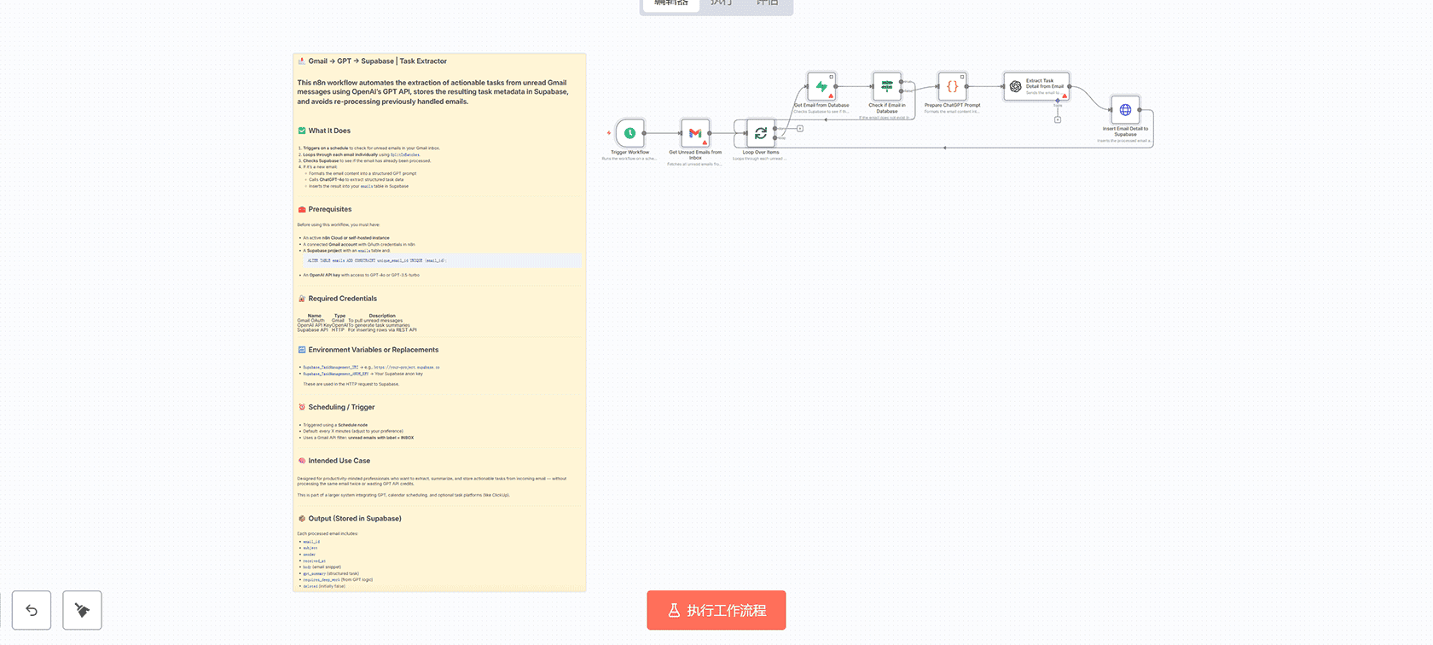Click the Gmail → GPT → Supabase sticky note title
This screenshot has height=645, width=1433.
[x=377, y=61]
